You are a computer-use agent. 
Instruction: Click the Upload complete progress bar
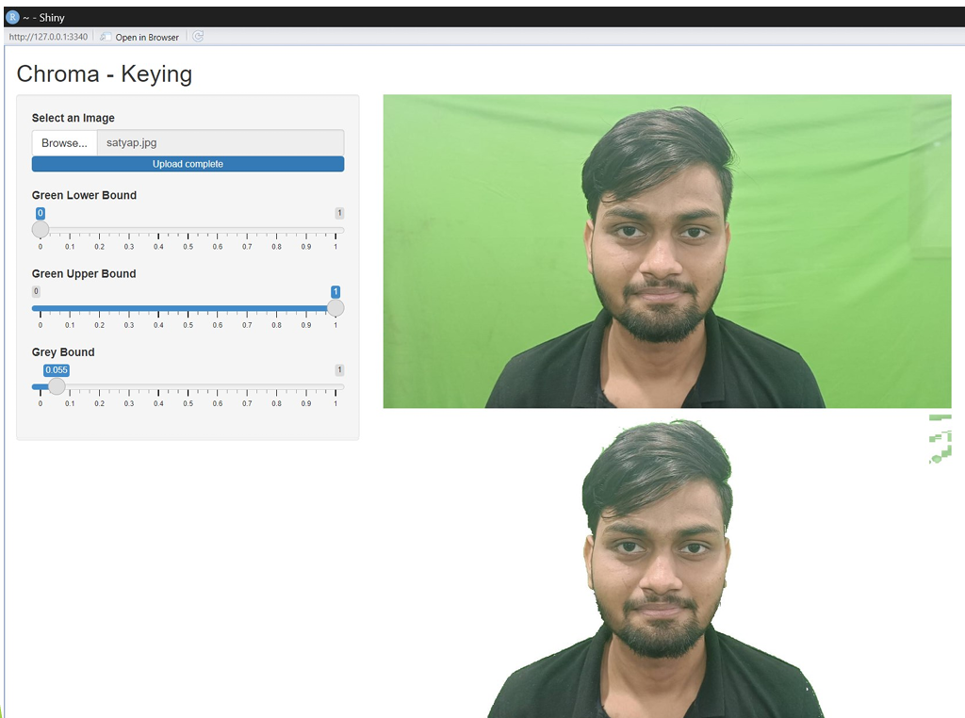(188, 163)
